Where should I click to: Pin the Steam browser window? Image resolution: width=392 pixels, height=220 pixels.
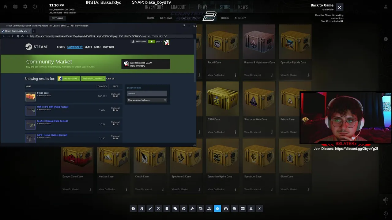[184, 26]
